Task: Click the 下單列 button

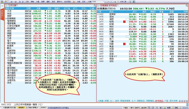Action: click(131, 108)
